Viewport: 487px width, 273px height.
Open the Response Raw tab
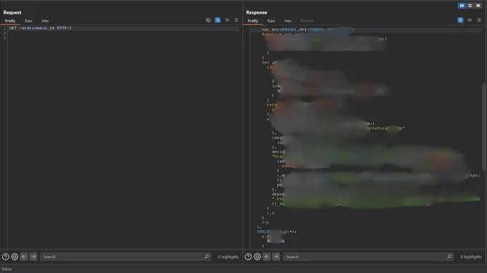(x=271, y=21)
